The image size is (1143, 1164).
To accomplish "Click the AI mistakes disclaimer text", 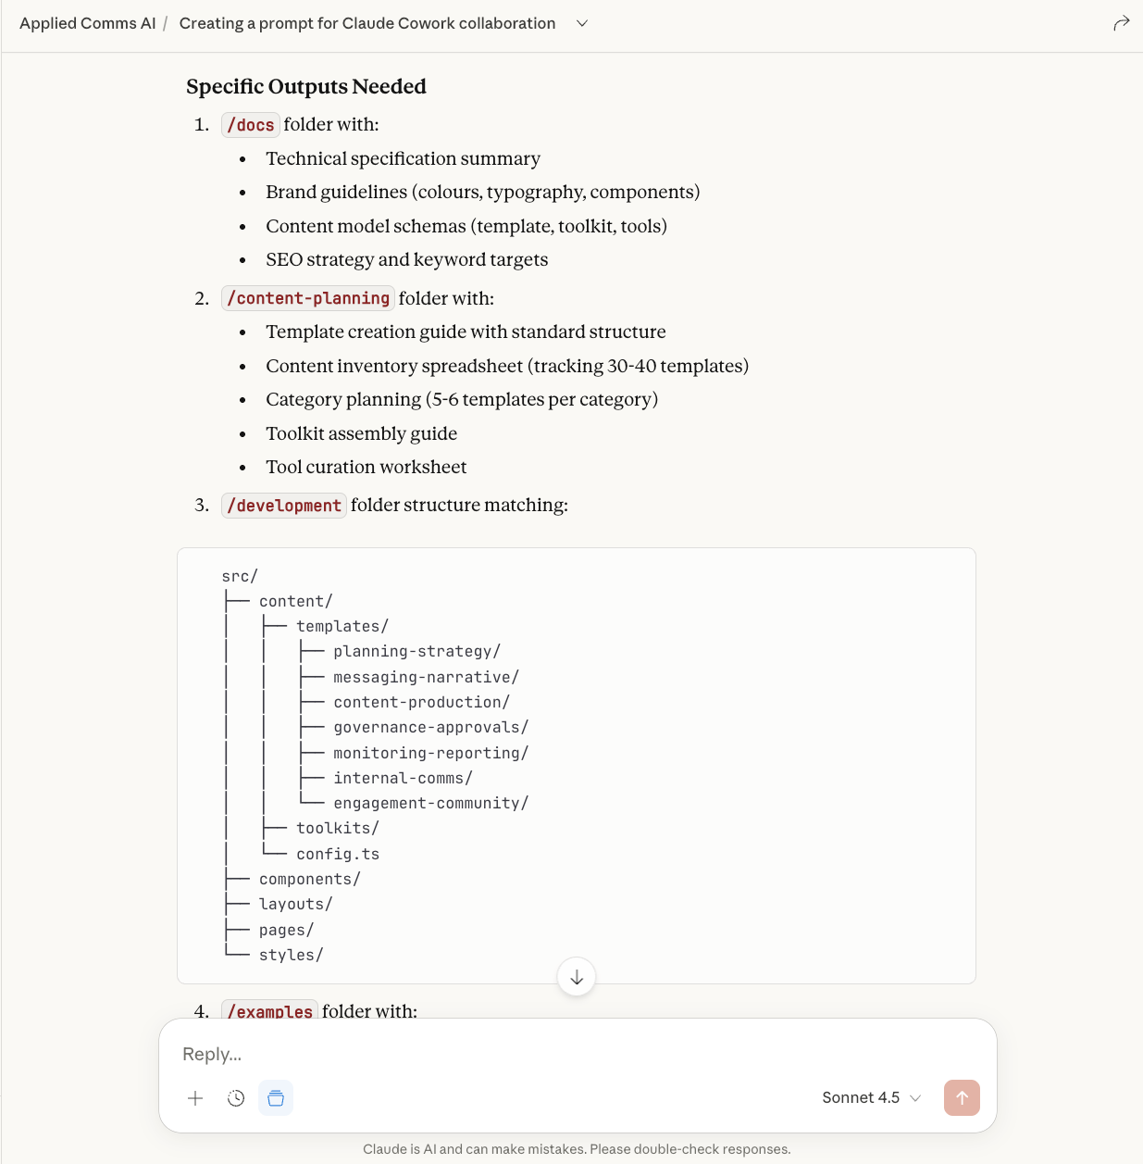I will (577, 1149).
